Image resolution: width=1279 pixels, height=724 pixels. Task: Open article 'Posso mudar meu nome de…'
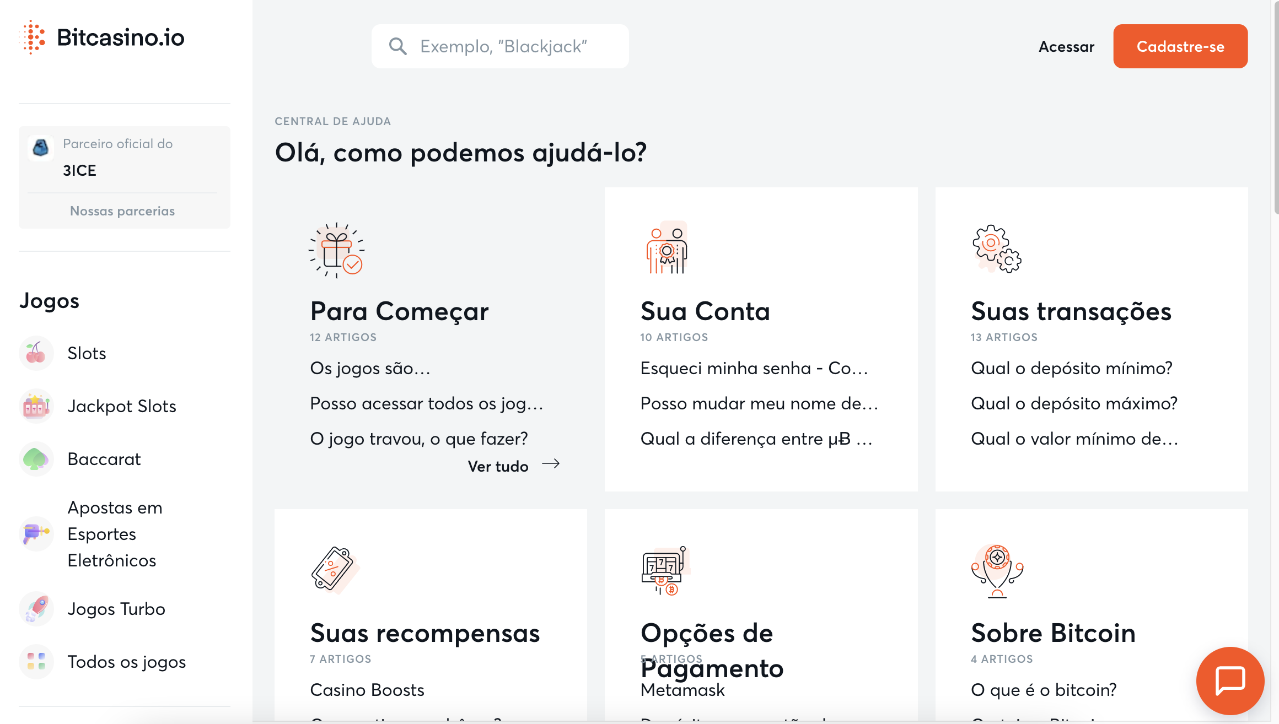click(759, 403)
